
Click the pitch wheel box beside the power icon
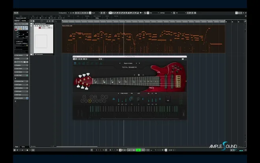[168, 99]
